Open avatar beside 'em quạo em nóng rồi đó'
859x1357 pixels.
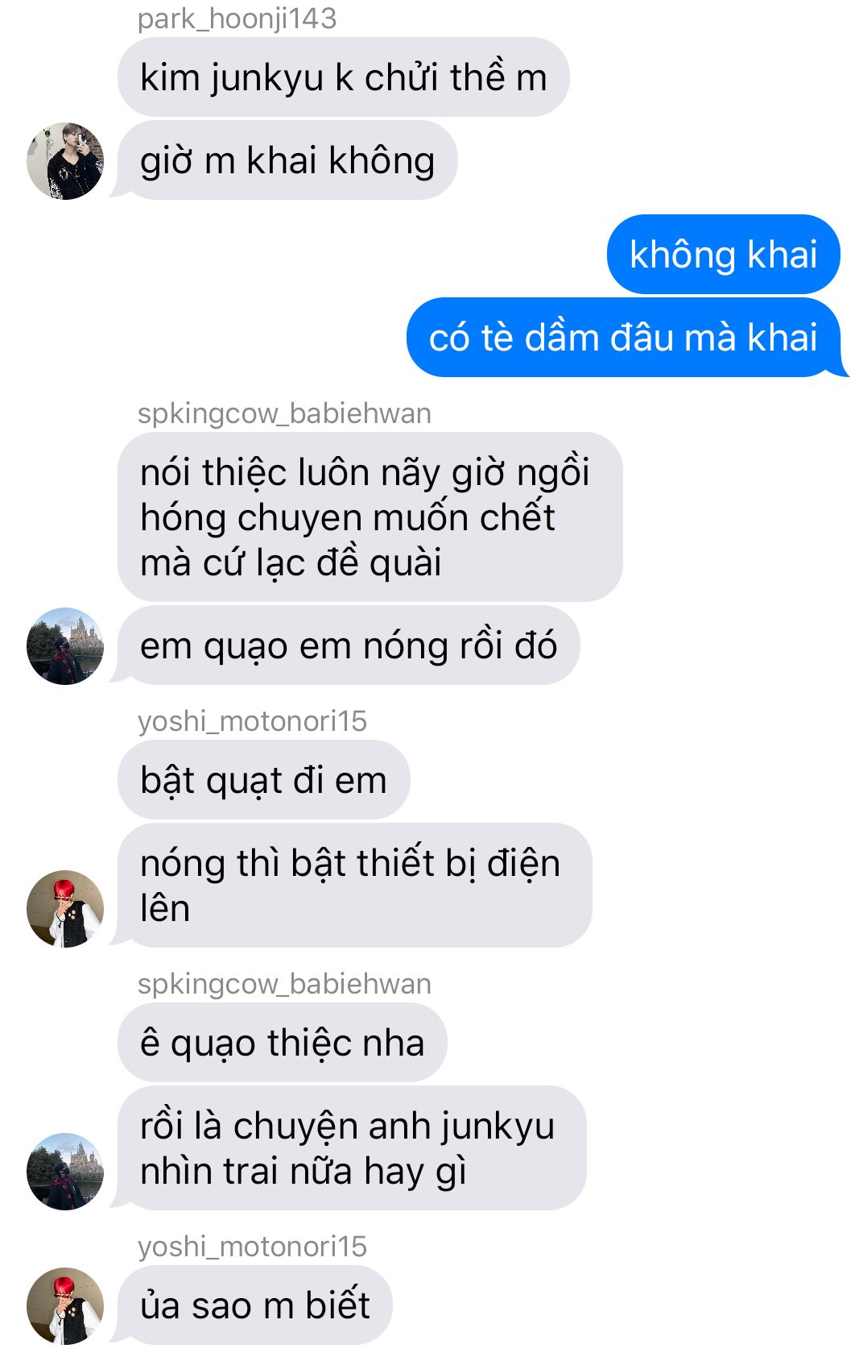coord(65,646)
